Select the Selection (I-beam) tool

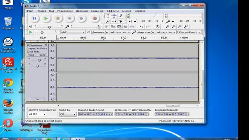[108, 16]
